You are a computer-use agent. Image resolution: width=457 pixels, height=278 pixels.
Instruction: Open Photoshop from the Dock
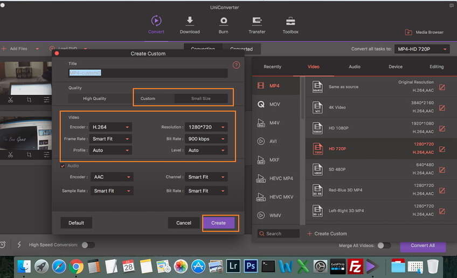[x=251, y=266]
